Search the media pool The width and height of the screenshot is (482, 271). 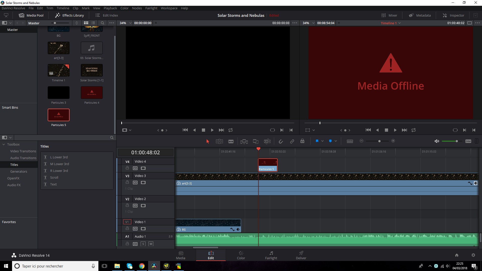(x=102, y=23)
